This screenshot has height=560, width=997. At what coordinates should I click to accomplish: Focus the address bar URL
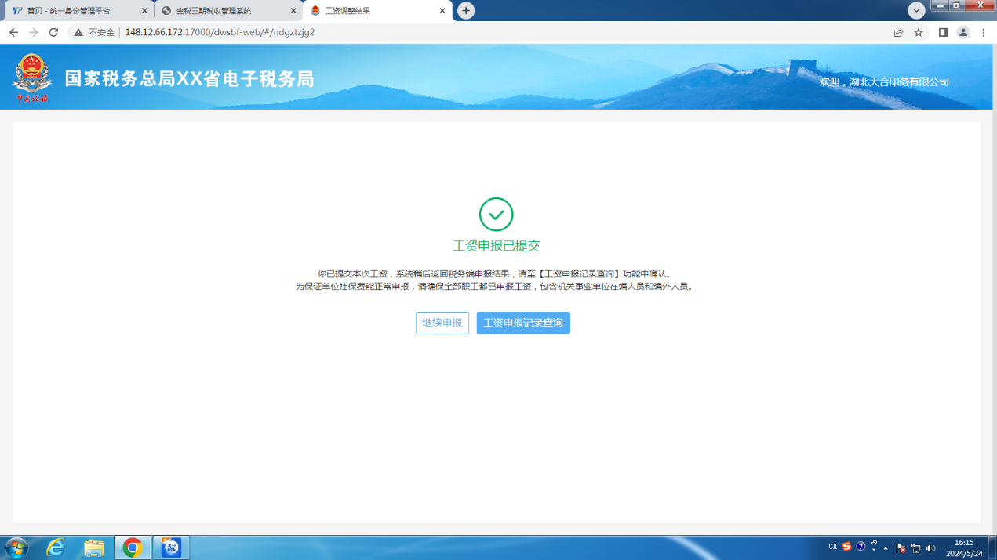tap(220, 33)
